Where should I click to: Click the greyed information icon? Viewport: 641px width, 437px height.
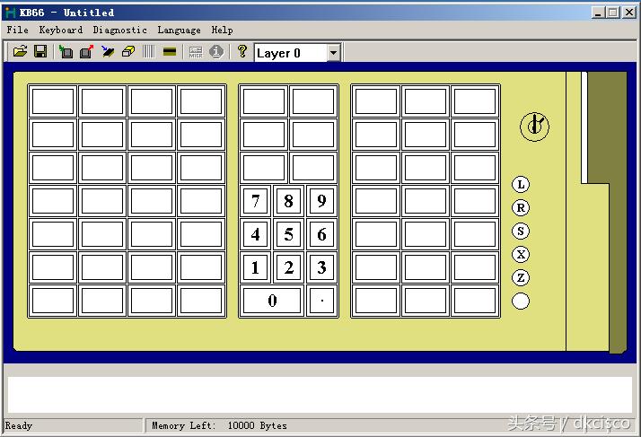click(216, 51)
